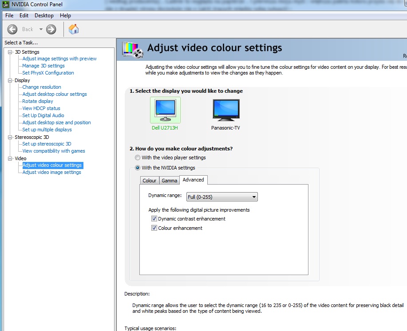Toggle Colour enhancement checkbox
This screenshot has width=407, height=331.
coord(154,228)
